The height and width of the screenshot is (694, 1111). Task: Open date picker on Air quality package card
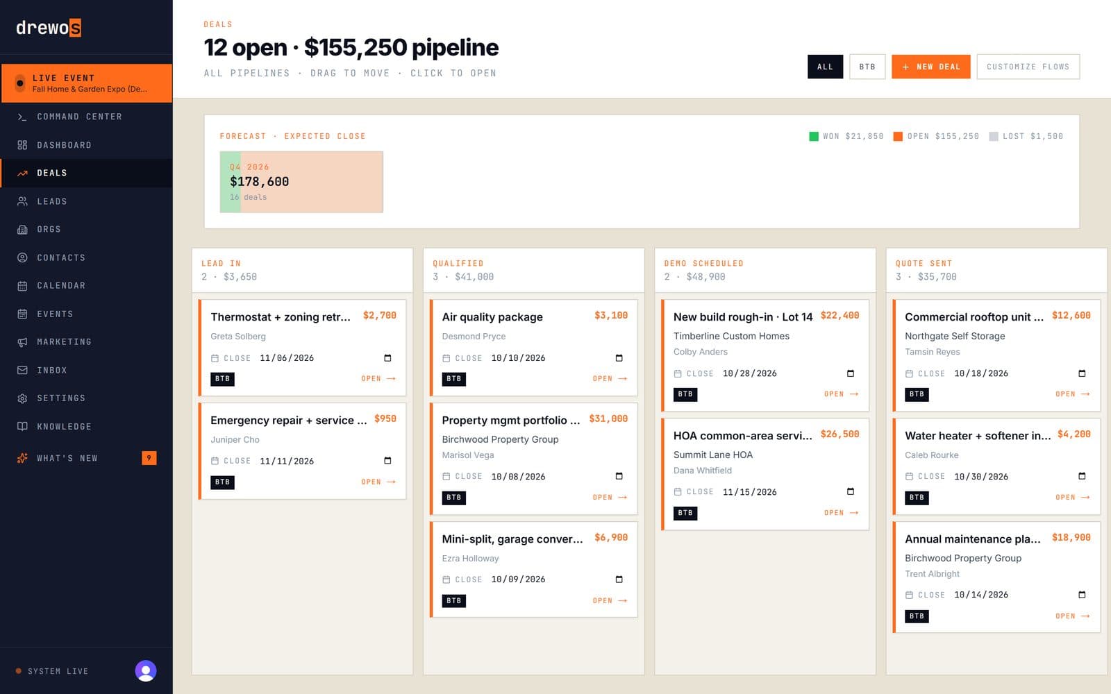point(619,358)
